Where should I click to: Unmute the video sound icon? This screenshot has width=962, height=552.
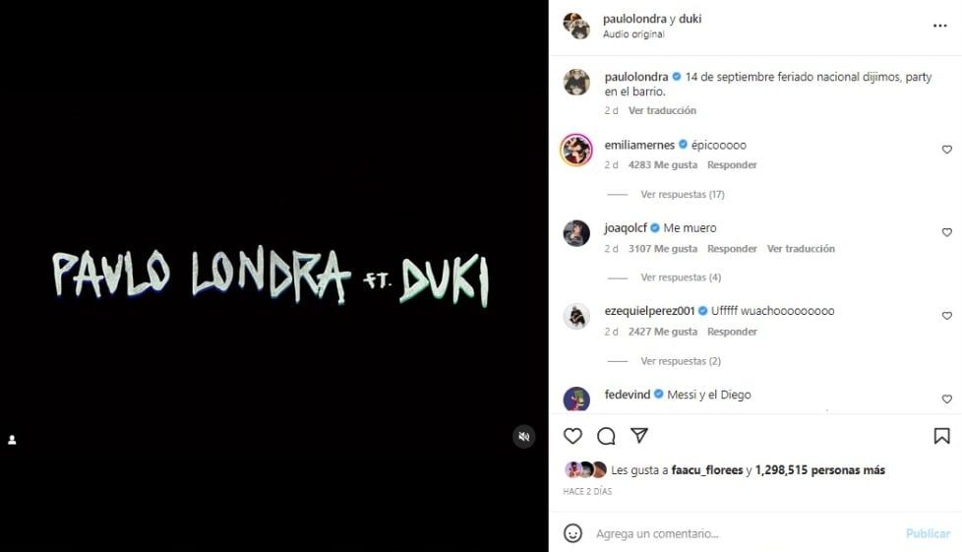pos(524,437)
